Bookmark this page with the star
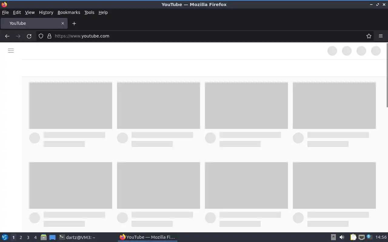 click(369, 36)
